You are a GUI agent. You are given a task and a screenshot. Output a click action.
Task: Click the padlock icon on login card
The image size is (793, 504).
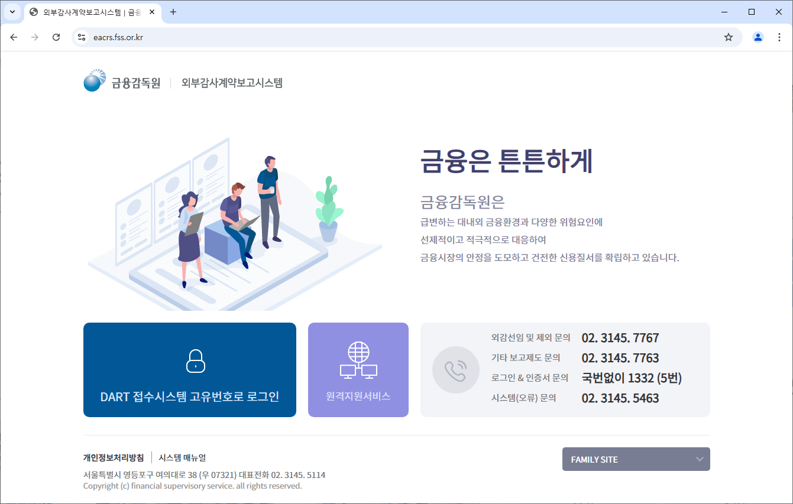point(196,360)
